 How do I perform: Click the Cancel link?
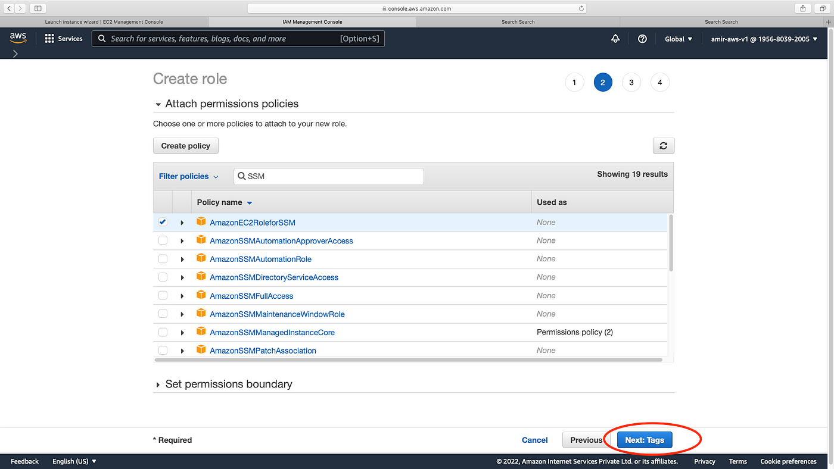[x=534, y=440]
